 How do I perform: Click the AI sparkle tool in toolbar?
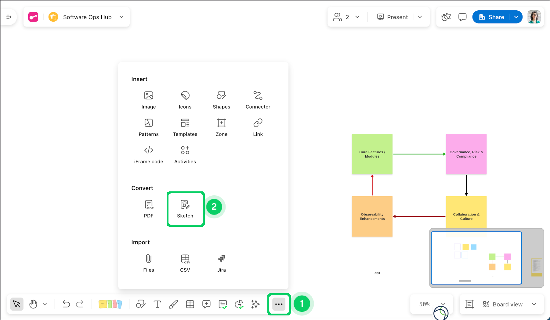point(255,304)
